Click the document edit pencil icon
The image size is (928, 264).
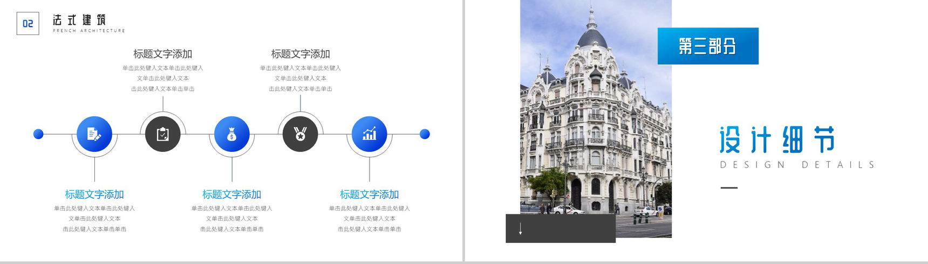tap(94, 134)
